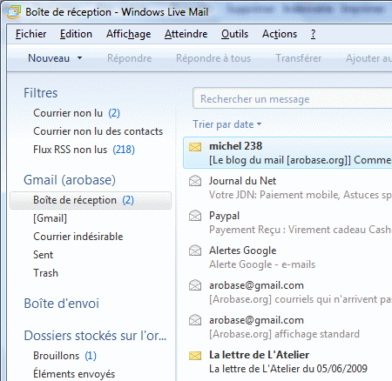Screen dimensions: 392x381
Task: Open the Trier par date sort dropdown
Action: [x=227, y=124]
